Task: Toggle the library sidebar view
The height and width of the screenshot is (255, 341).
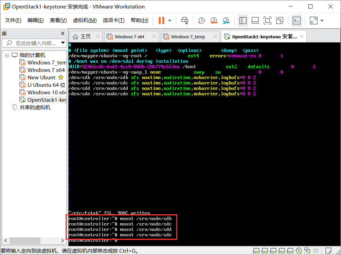Action: [x=243, y=21]
